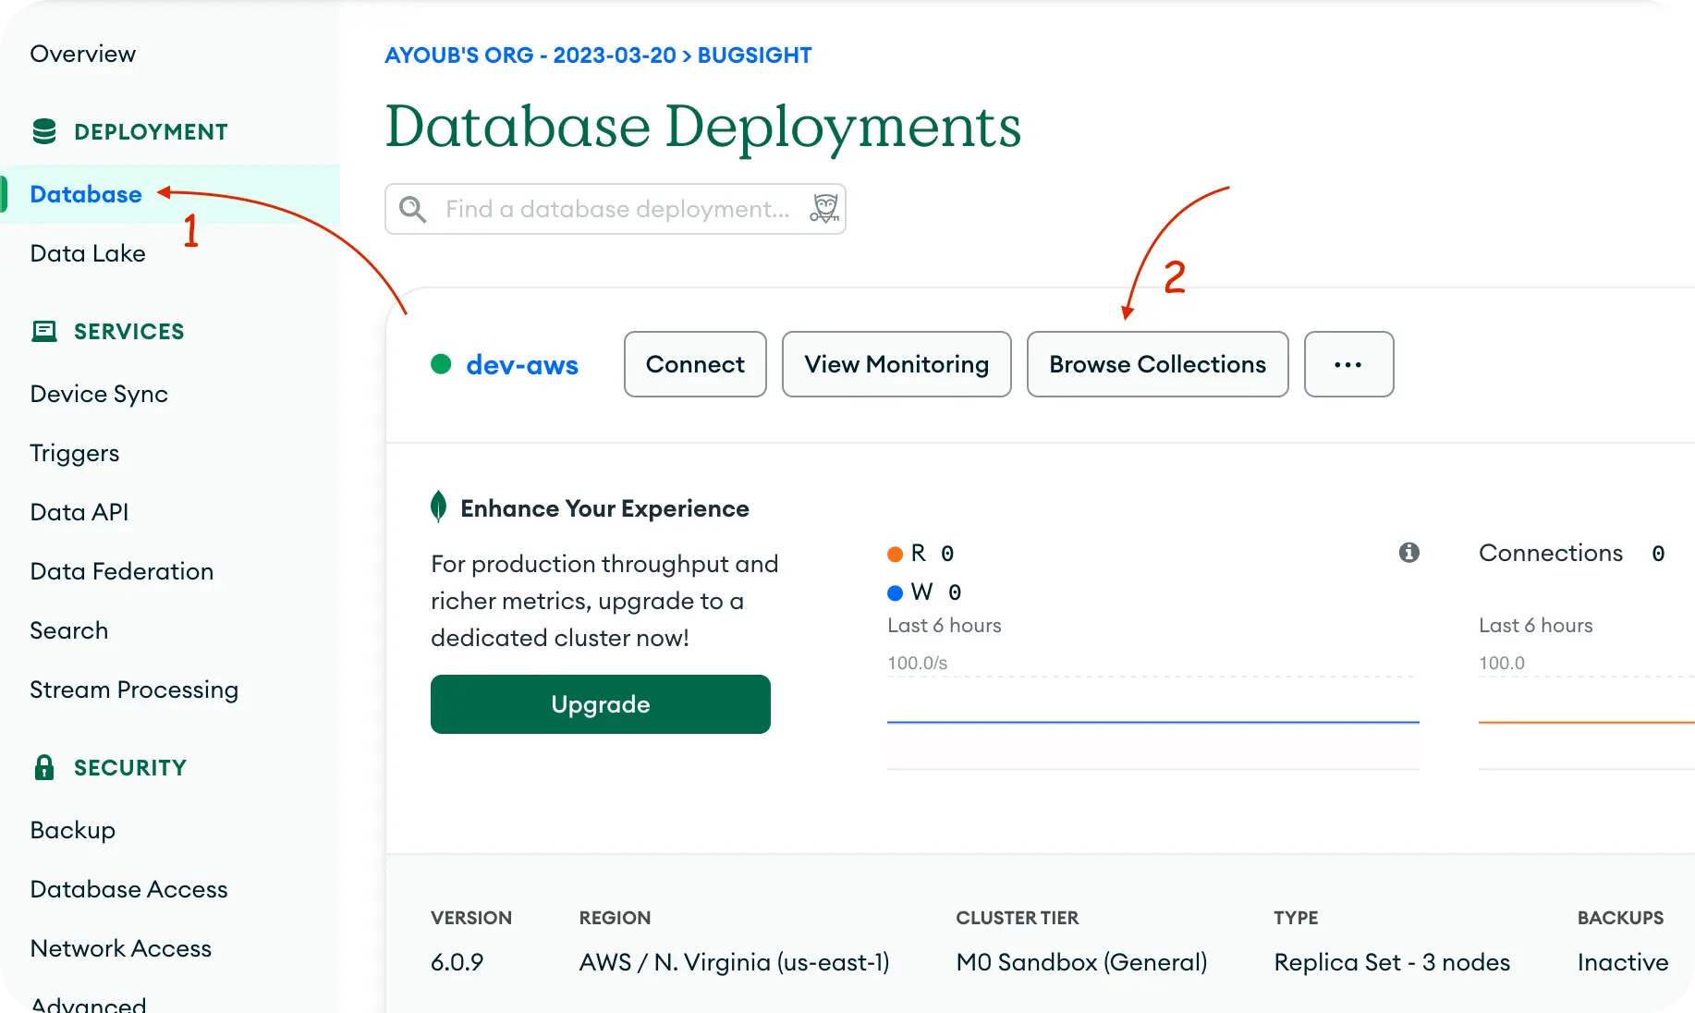Click Browse Collections button

point(1157,364)
